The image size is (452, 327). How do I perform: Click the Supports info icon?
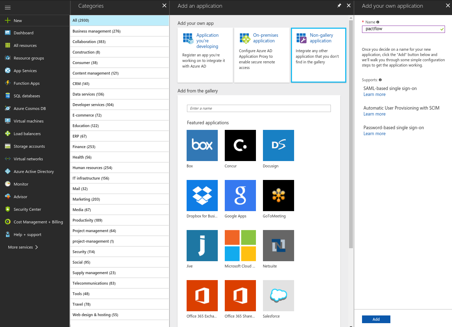[x=380, y=80]
